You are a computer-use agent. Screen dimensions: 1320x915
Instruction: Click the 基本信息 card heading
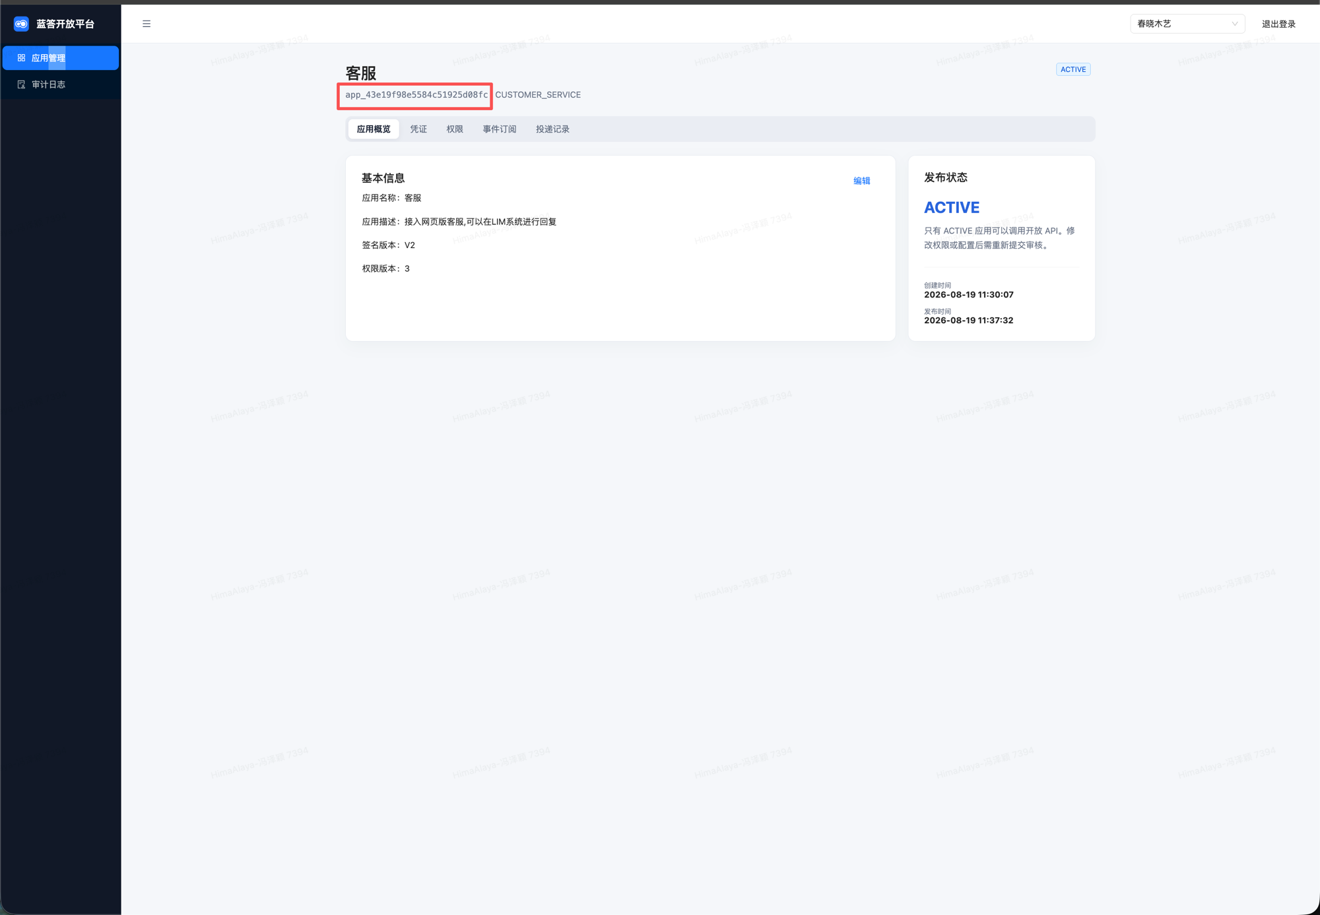click(x=383, y=178)
